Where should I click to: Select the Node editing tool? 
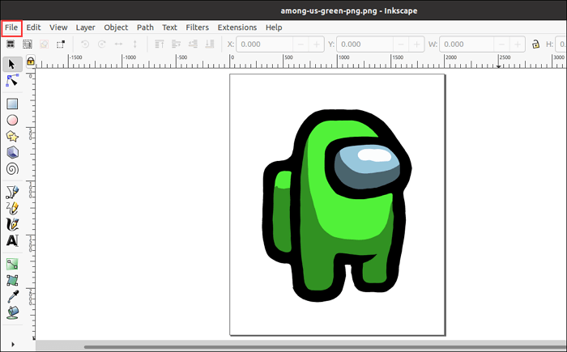(x=12, y=81)
